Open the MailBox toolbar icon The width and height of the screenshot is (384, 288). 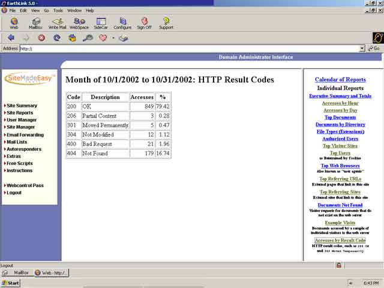[35, 23]
